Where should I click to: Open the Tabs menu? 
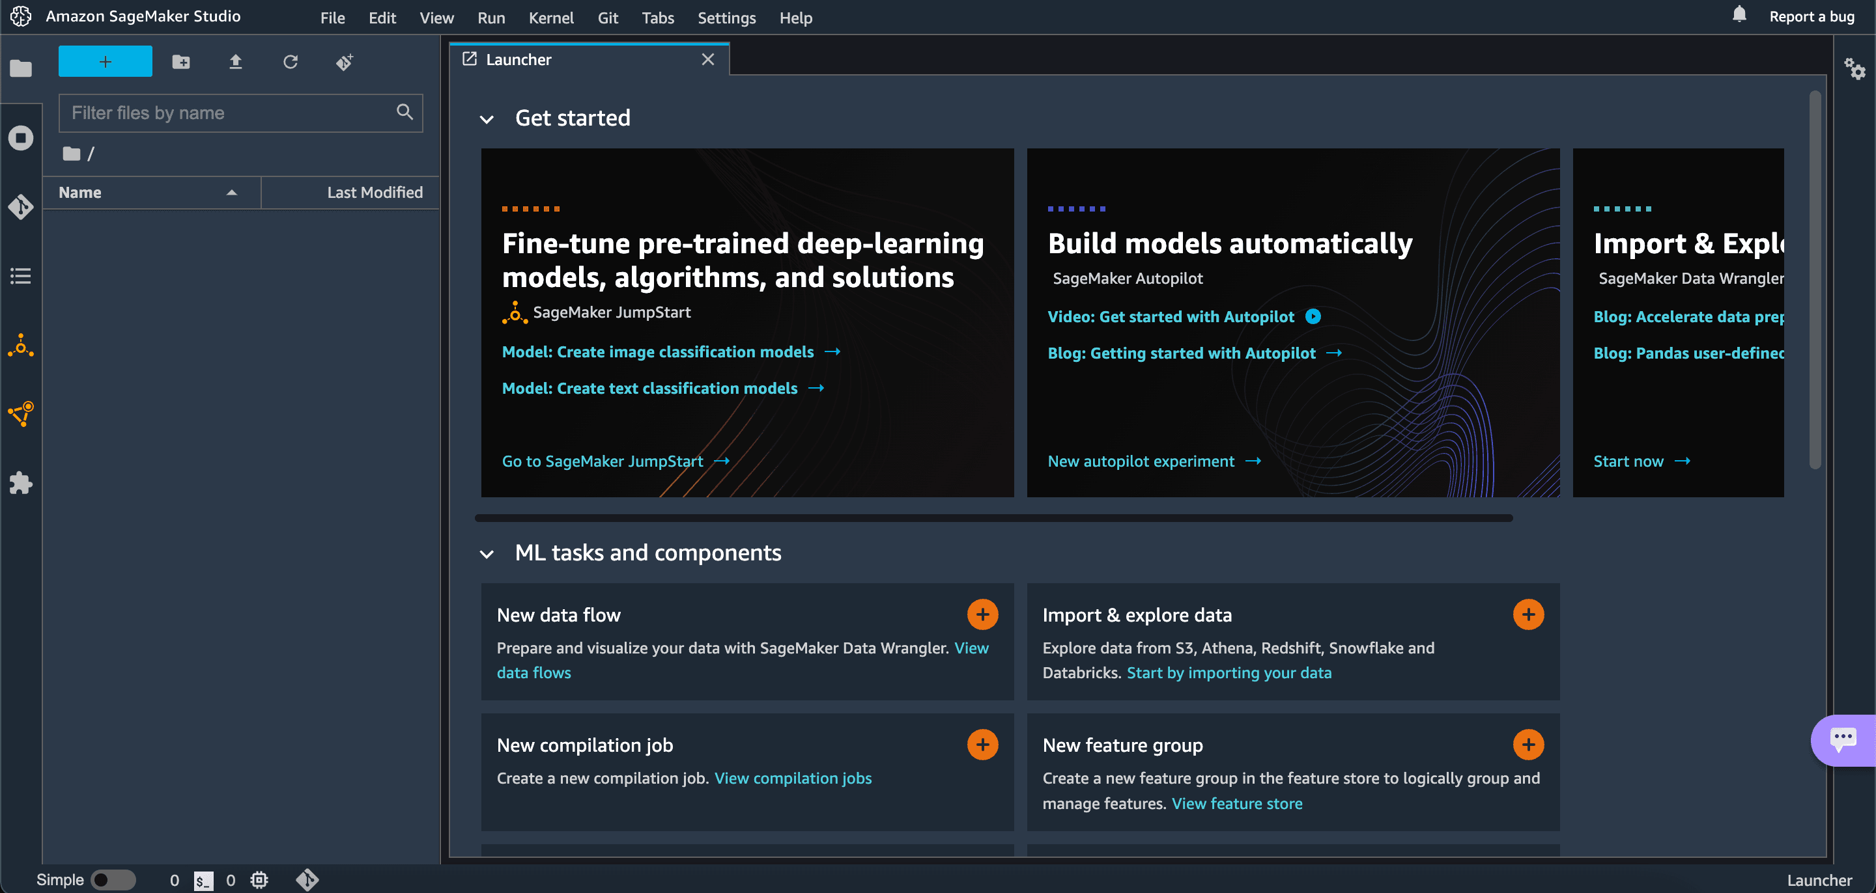pyautogui.click(x=658, y=18)
